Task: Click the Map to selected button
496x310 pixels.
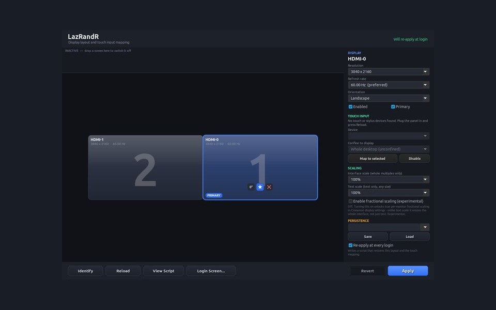Action: point(373,159)
